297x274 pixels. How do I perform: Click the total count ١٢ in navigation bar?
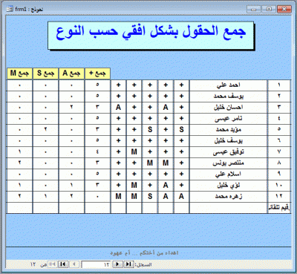tap(33, 264)
